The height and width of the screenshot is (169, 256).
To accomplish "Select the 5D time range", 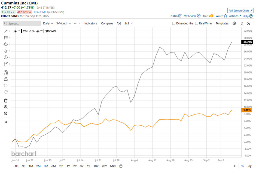I will (23, 166).
